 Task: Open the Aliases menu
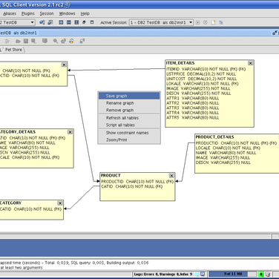(x=10, y=13)
